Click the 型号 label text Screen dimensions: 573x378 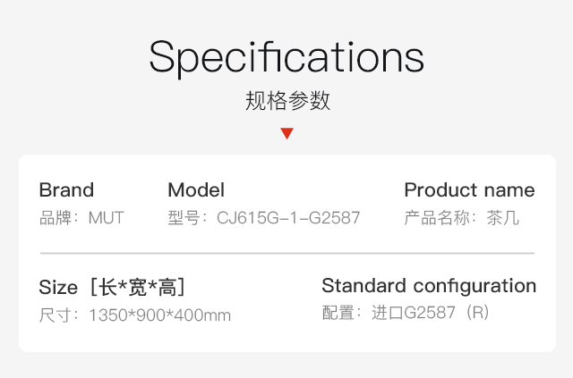point(184,218)
